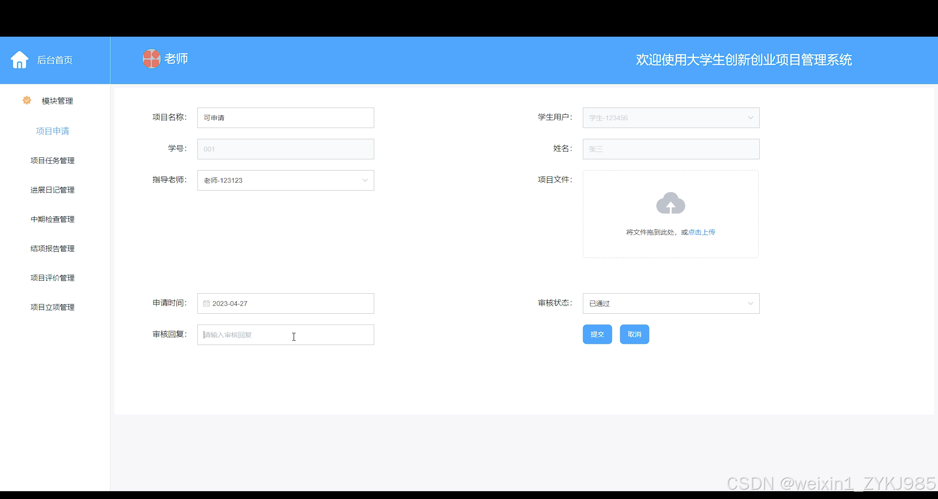
Task: Open the 审核状态 dropdown
Action: (x=671, y=304)
